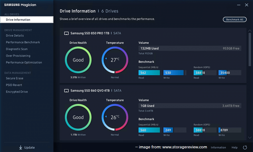Click the Total 3.64TB text
253x152 pixels.
146,111
